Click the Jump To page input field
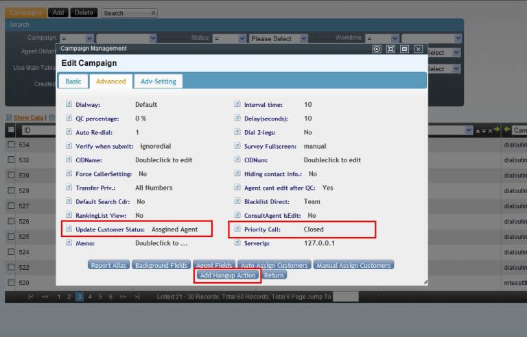This screenshot has height=337, width=527. point(345,297)
